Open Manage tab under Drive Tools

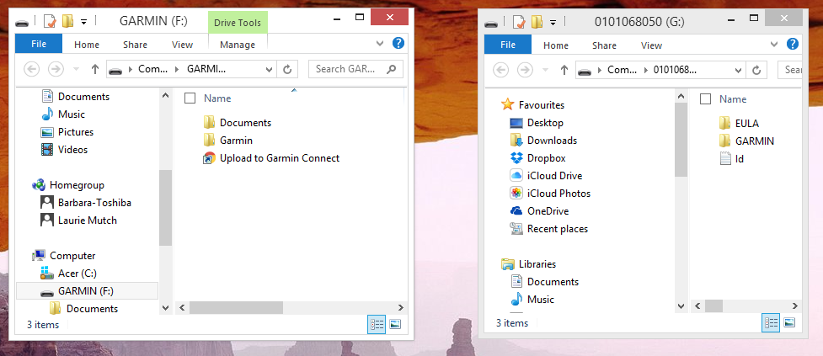tap(238, 45)
